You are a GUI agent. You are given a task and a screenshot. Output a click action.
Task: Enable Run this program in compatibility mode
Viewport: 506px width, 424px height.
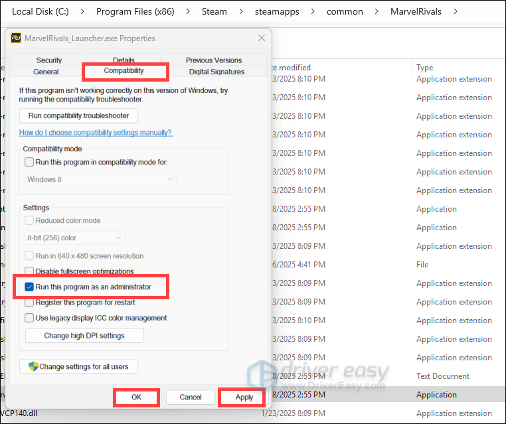[29, 162]
